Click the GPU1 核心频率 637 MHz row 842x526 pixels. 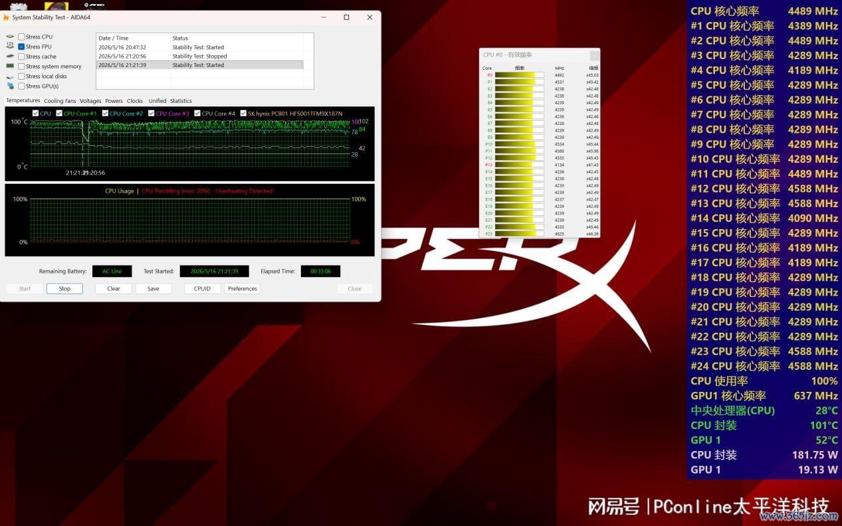click(x=764, y=396)
